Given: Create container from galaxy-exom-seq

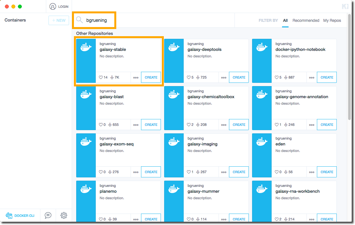Looking at the screenshot, I should tap(151, 172).
